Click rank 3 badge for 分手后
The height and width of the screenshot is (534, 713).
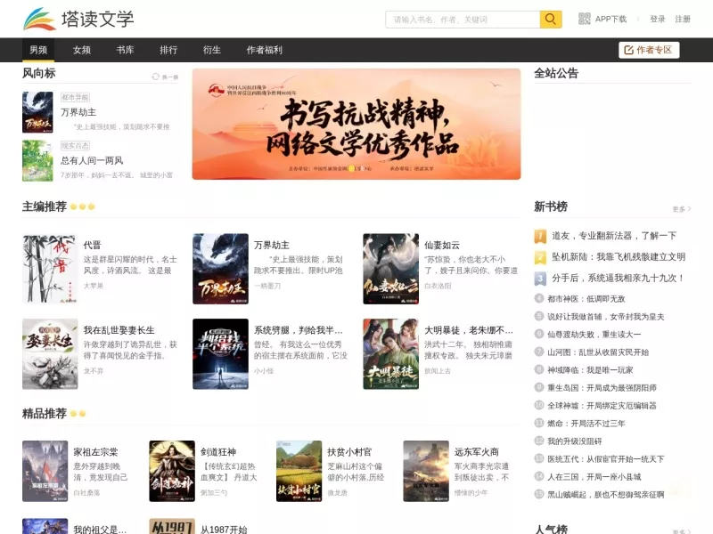540,279
